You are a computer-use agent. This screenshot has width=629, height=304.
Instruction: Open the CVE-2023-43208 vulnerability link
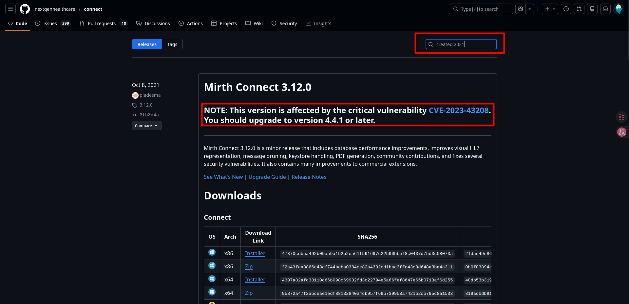click(459, 110)
